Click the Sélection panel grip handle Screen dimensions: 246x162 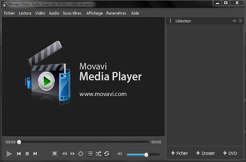[x=171, y=21]
